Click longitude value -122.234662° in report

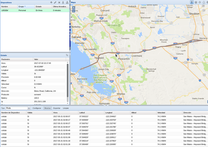(111, 117)
